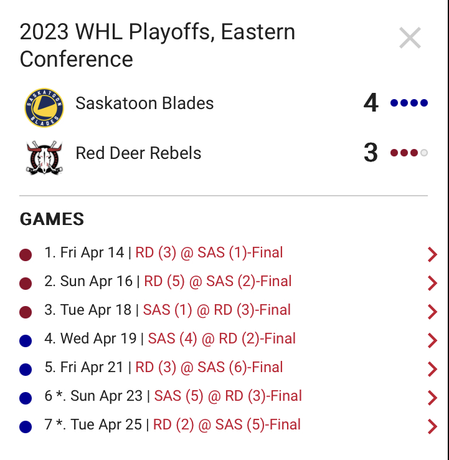Expand the Sun Apr 23 game chevron

(432, 398)
